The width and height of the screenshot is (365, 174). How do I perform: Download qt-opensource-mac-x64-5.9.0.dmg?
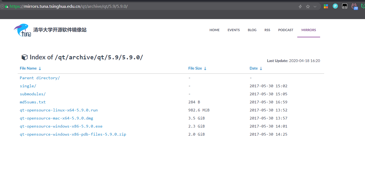(x=56, y=118)
